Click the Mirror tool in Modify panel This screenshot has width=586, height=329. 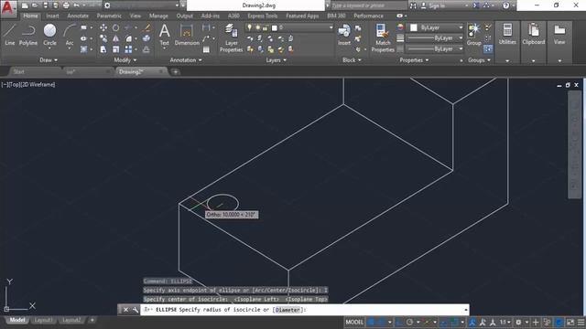[x=116, y=38]
